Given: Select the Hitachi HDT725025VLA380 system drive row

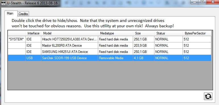Looking at the screenshot, I should pos(109,39).
